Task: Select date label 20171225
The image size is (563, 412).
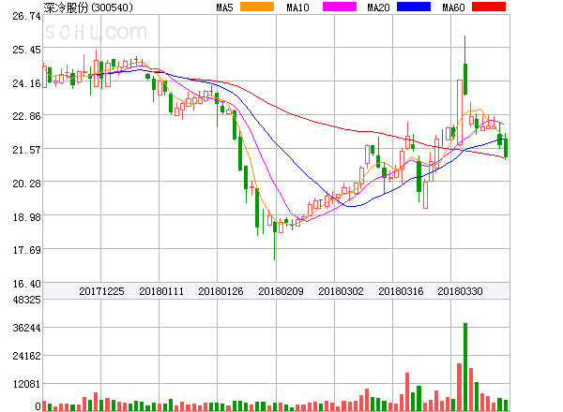Action: [101, 291]
